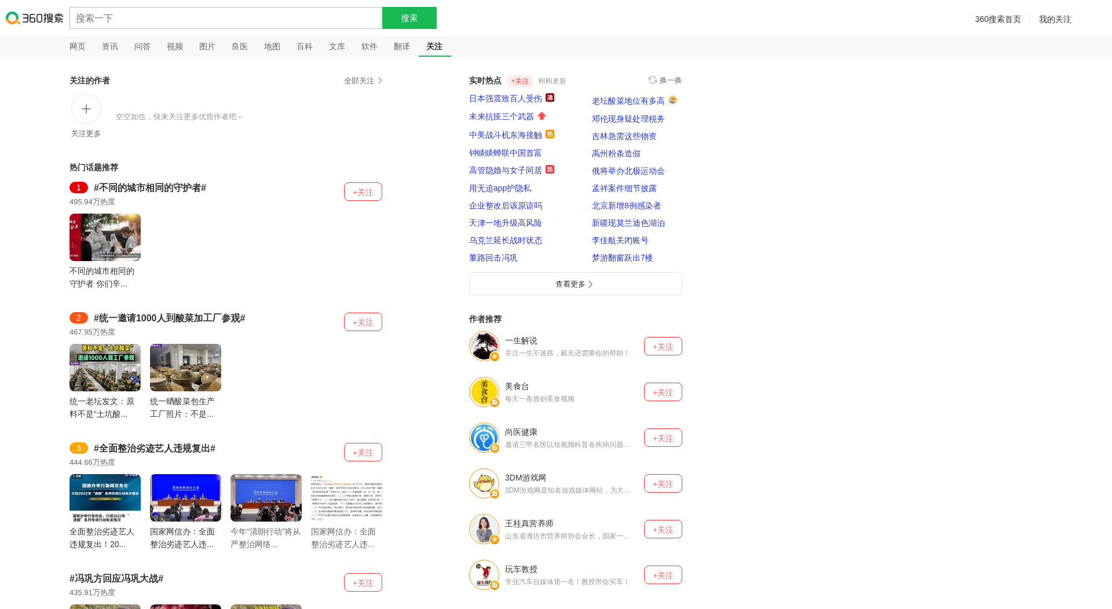Follow topic #冯巩方回应冯巩大战#
This screenshot has height=609, width=1112.
[363, 582]
